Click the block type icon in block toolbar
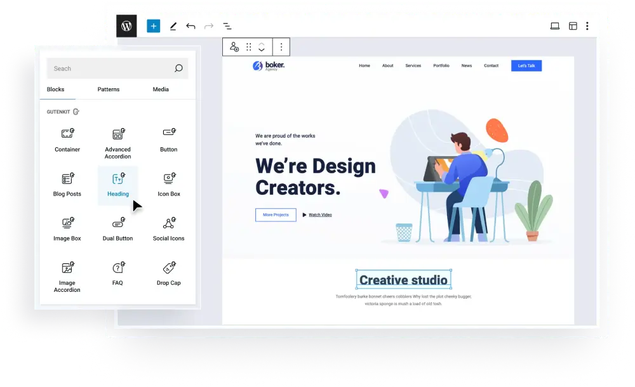635x387 pixels. pos(234,47)
